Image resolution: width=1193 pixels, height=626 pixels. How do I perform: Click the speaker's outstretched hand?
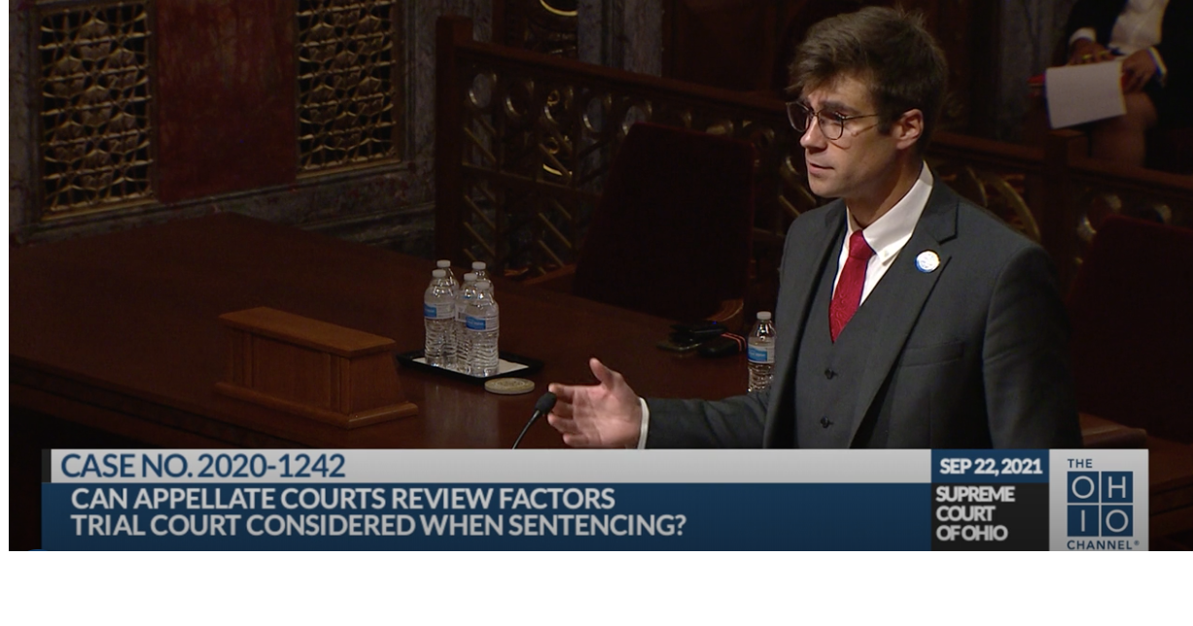pos(595,407)
